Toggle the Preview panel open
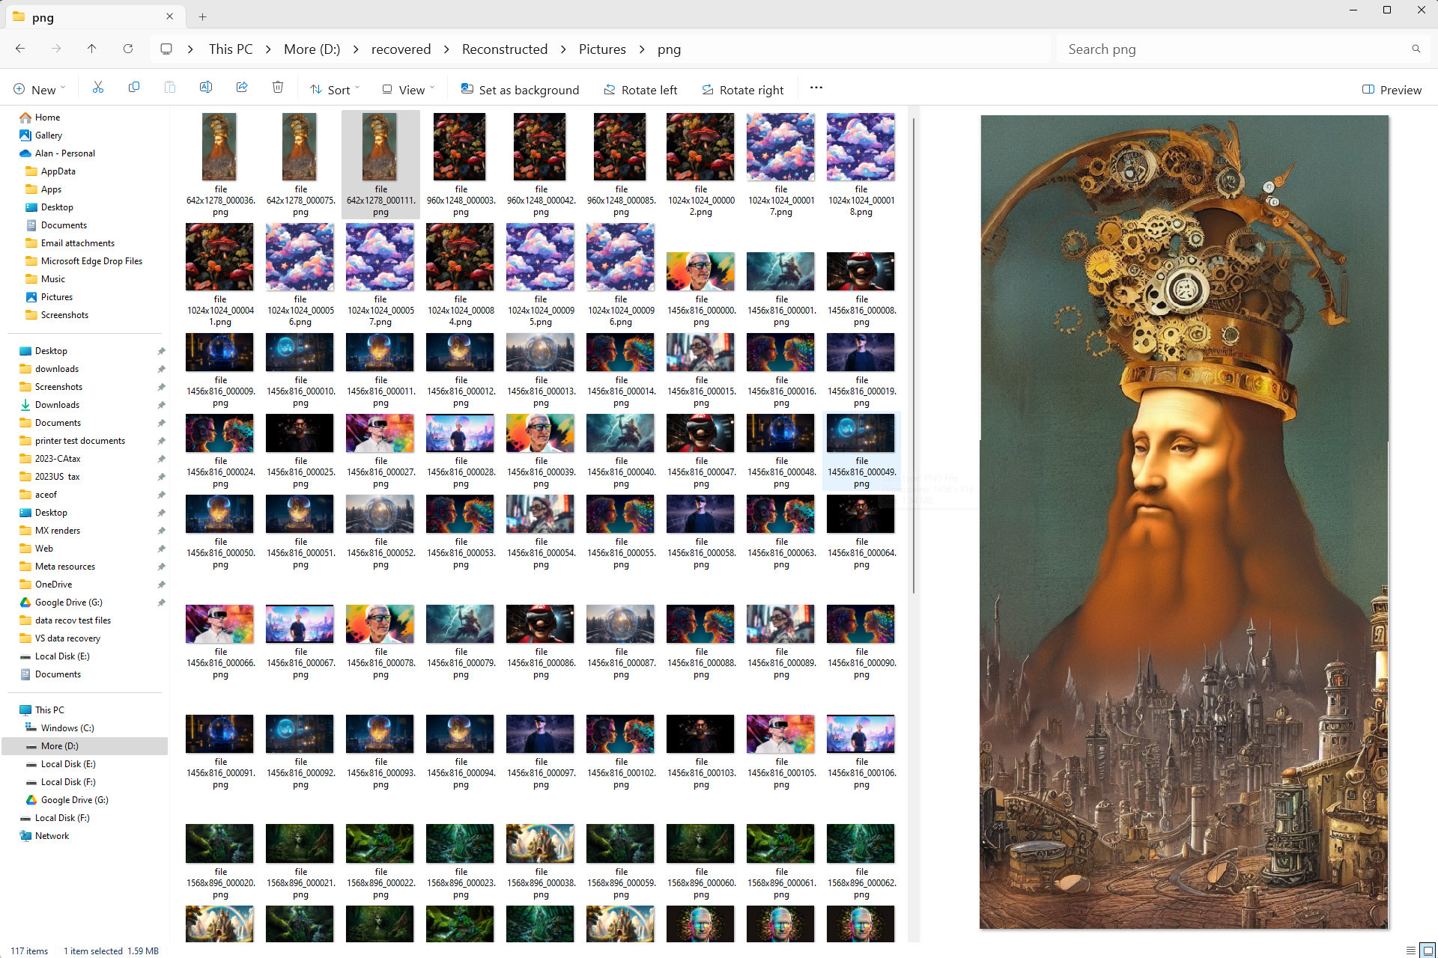Viewport: 1438px width, 958px height. click(1391, 89)
